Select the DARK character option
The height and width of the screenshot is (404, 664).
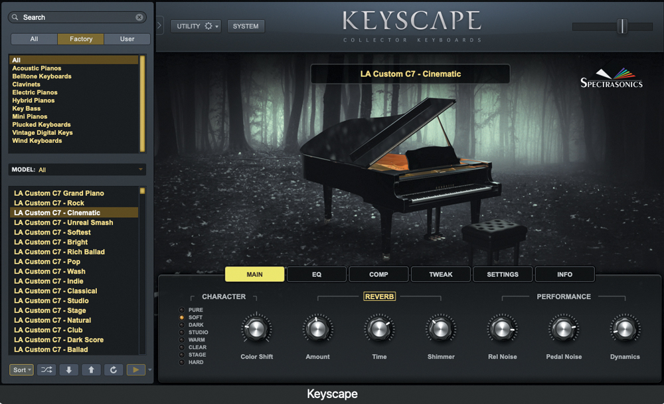click(191, 325)
